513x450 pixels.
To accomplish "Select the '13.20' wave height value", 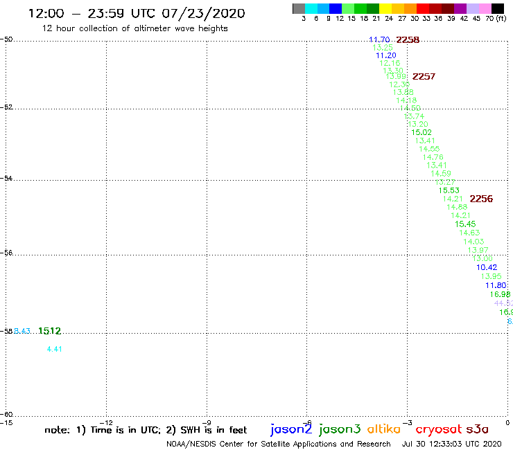I will pyautogui.click(x=418, y=124).
